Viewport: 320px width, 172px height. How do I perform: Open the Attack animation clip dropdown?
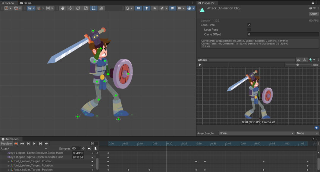[x=24, y=149]
